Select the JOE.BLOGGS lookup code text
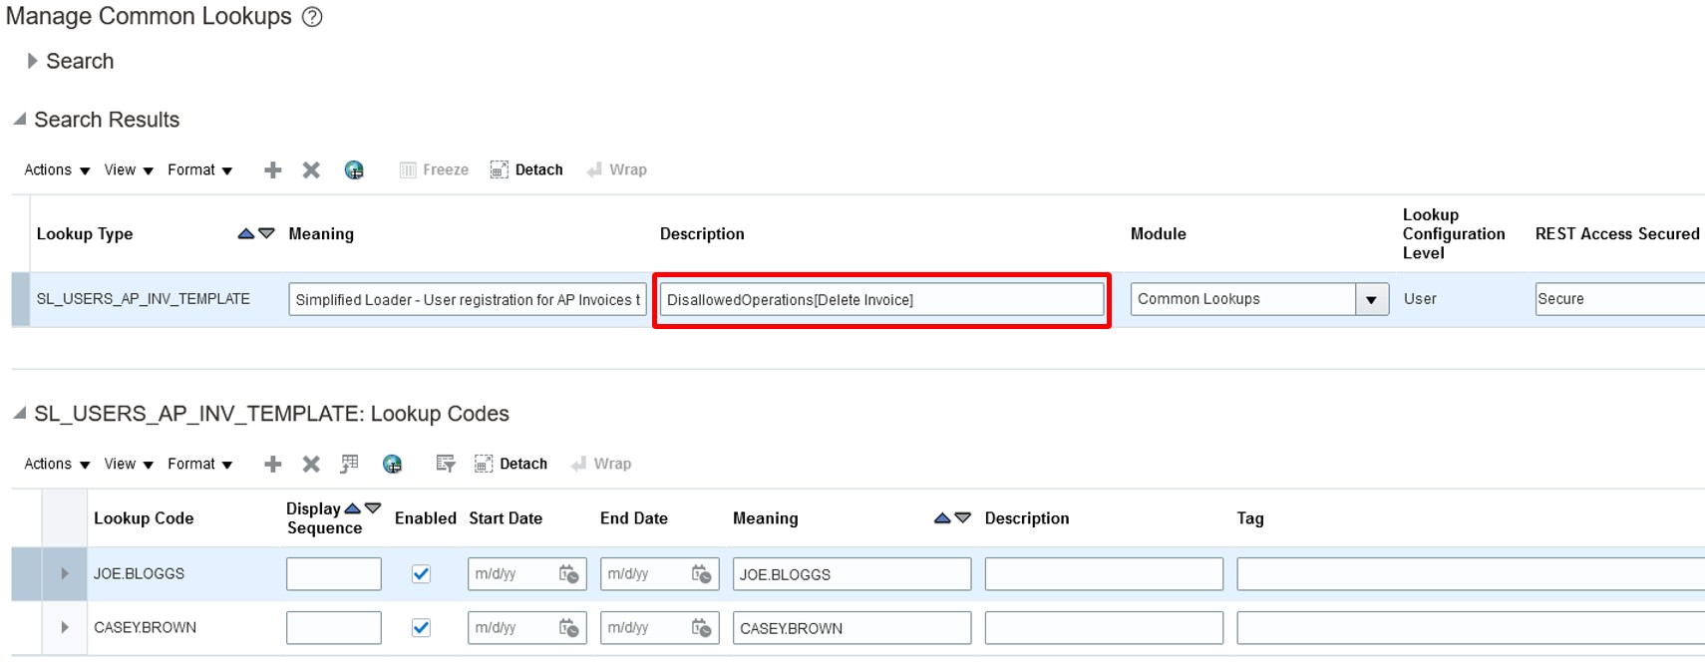Image resolution: width=1705 pixels, height=662 pixels. (139, 574)
